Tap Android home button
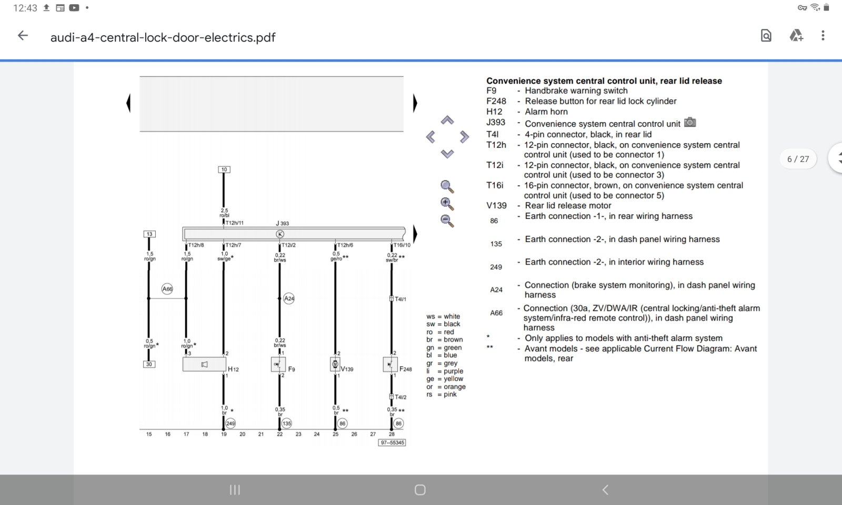842x505 pixels. point(420,490)
